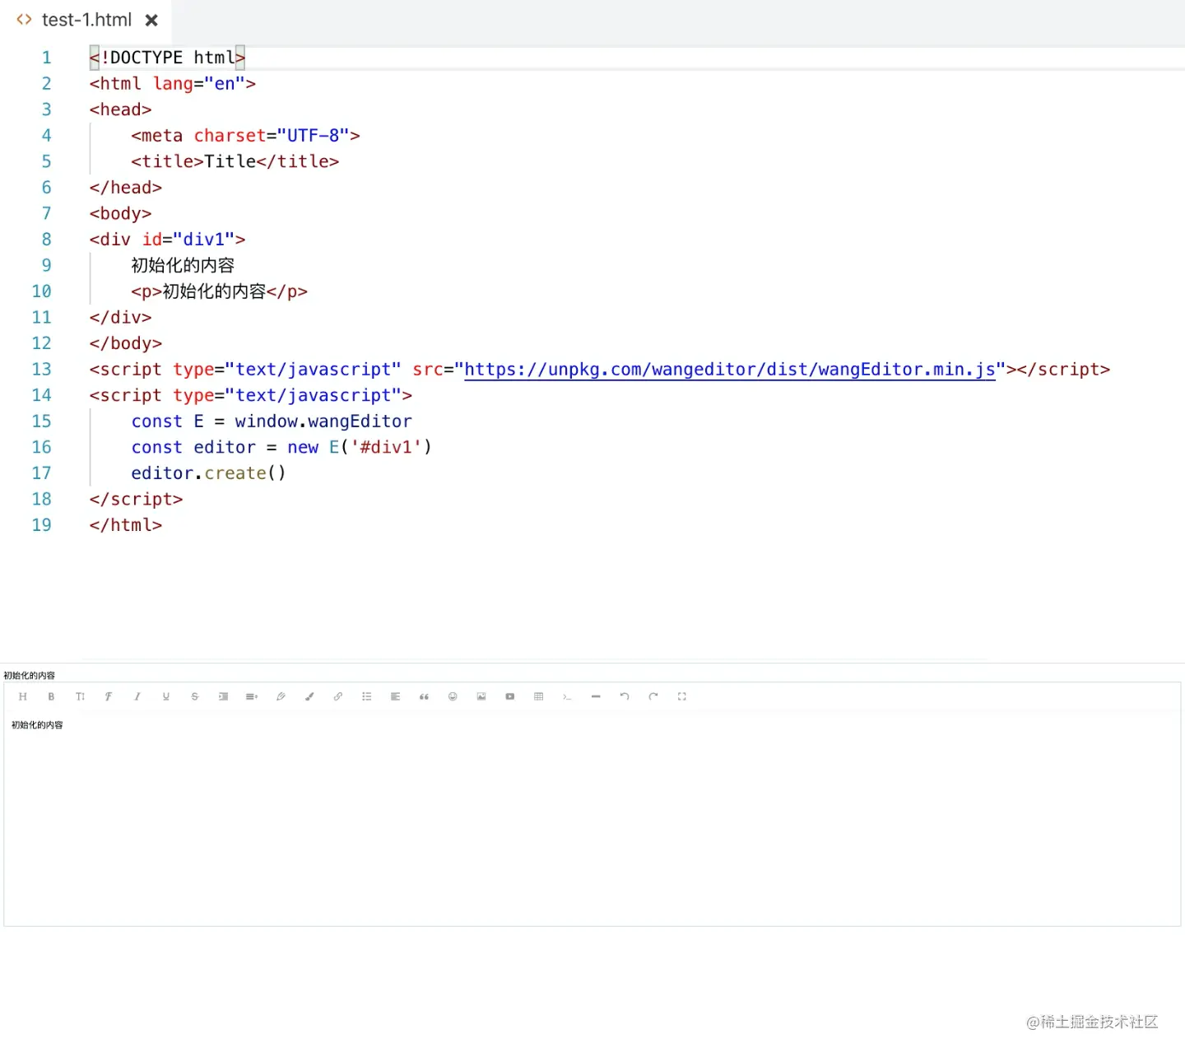Open the indent options icon
The height and width of the screenshot is (1057, 1185).
[223, 696]
